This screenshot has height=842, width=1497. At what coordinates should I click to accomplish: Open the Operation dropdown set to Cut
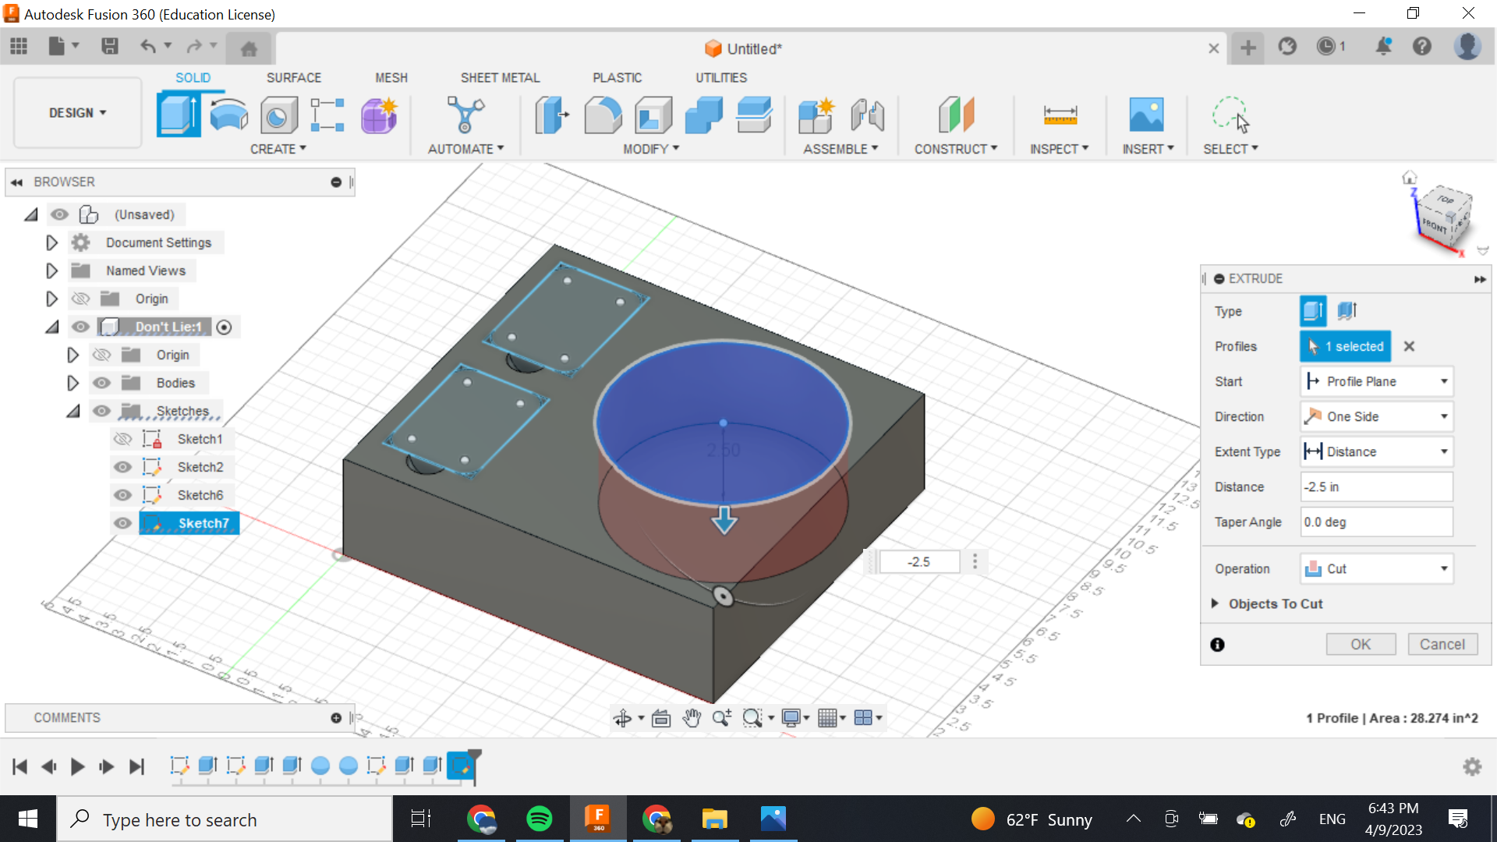click(x=1376, y=568)
